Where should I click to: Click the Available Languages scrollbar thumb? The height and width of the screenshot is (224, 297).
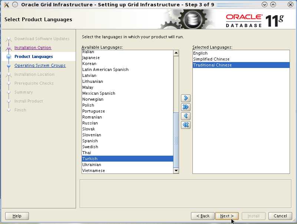(176, 140)
